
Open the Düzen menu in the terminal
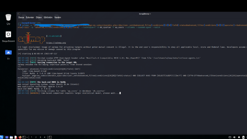click(x=39, y=17)
